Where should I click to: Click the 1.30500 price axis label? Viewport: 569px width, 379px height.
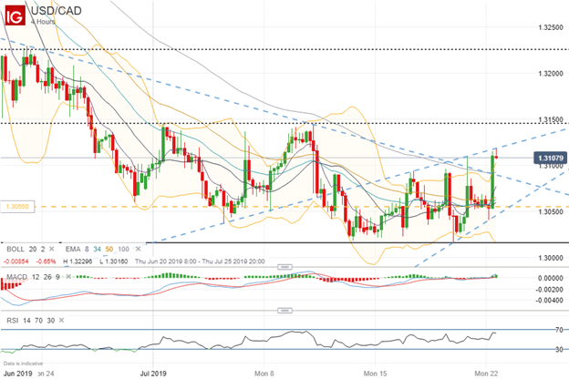[x=551, y=211]
